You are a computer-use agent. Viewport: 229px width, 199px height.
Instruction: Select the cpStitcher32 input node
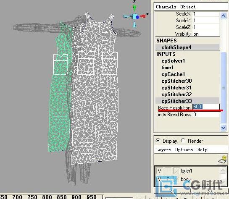[176, 94]
